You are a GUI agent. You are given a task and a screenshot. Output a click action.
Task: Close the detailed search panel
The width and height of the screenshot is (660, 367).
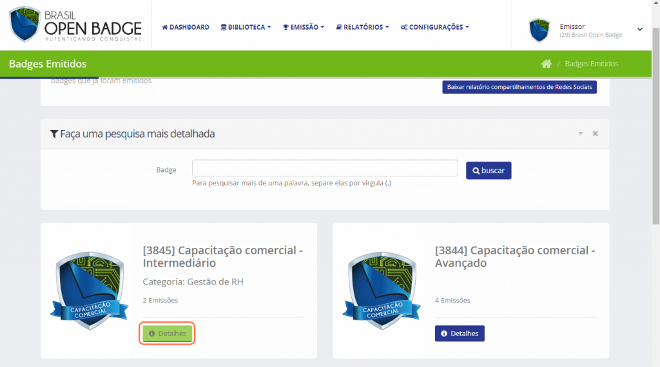[595, 133]
